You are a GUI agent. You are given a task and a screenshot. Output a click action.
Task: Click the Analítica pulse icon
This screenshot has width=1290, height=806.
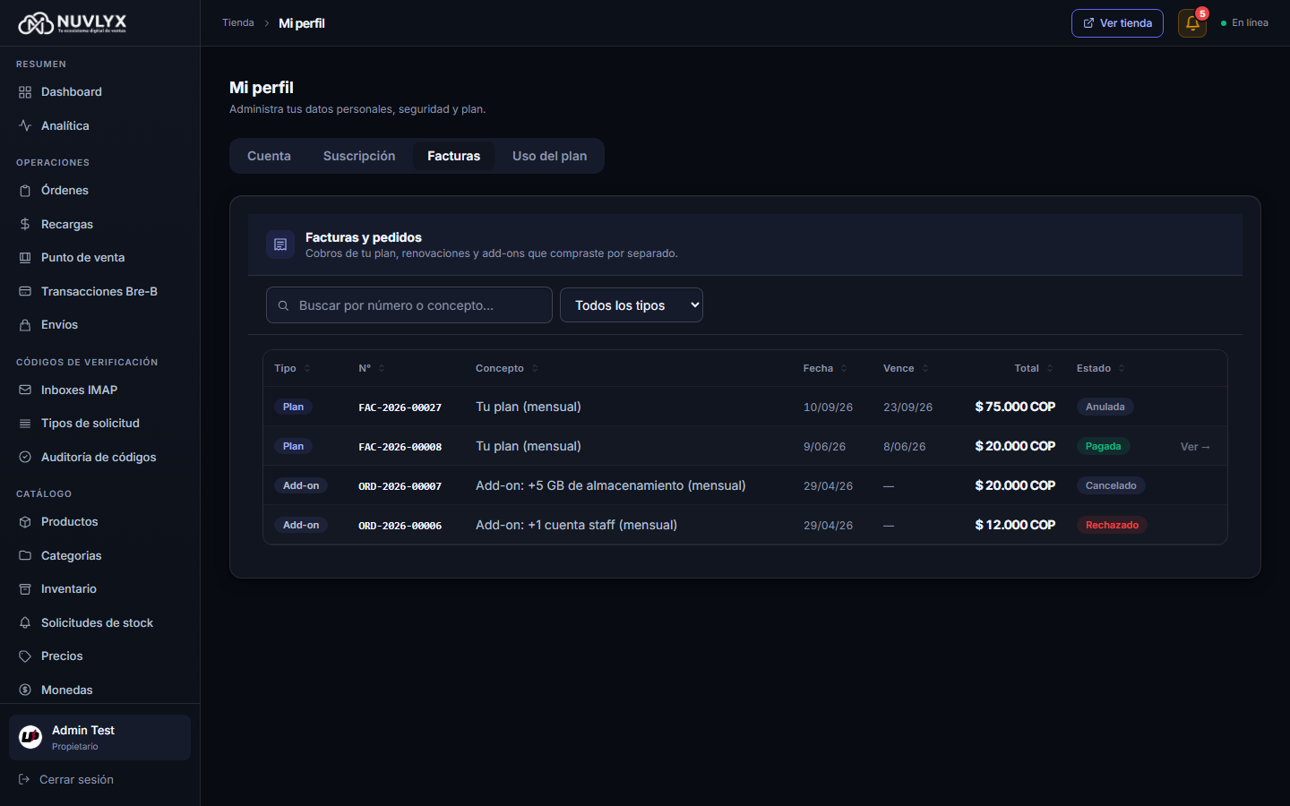pos(25,126)
